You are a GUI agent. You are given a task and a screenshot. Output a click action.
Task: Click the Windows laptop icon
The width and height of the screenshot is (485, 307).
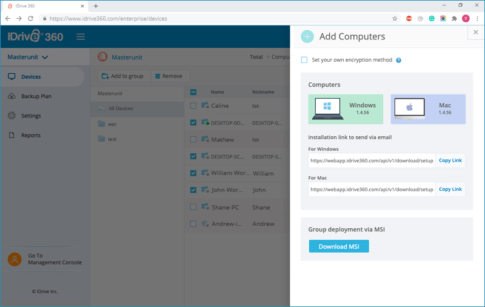tap(327, 109)
